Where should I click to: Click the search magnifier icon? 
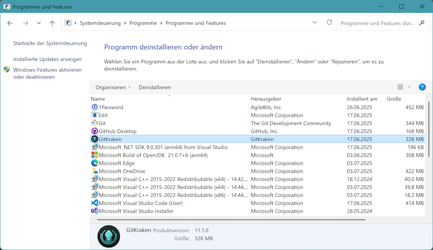coord(422,23)
